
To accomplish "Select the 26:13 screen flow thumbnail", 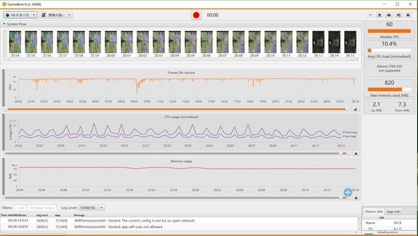I will pos(318,44).
